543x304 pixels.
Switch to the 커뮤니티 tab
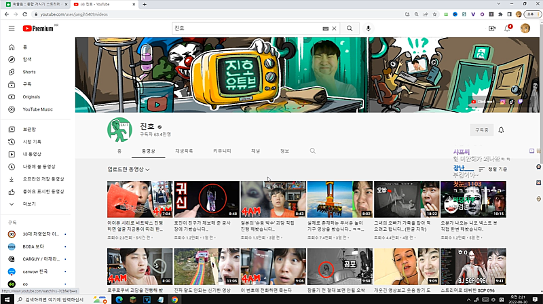tap(222, 151)
